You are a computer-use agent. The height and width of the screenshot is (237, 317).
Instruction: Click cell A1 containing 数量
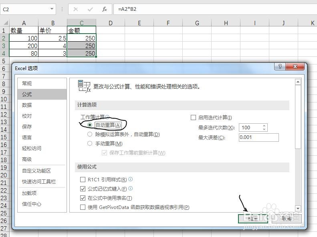pyautogui.click(x=24, y=30)
